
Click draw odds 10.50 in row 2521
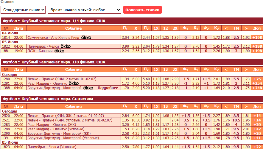(x=136, y=120)
